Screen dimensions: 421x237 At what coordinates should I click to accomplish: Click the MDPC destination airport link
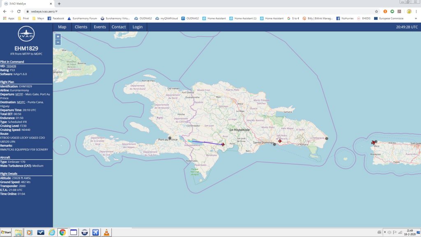pos(21,102)
